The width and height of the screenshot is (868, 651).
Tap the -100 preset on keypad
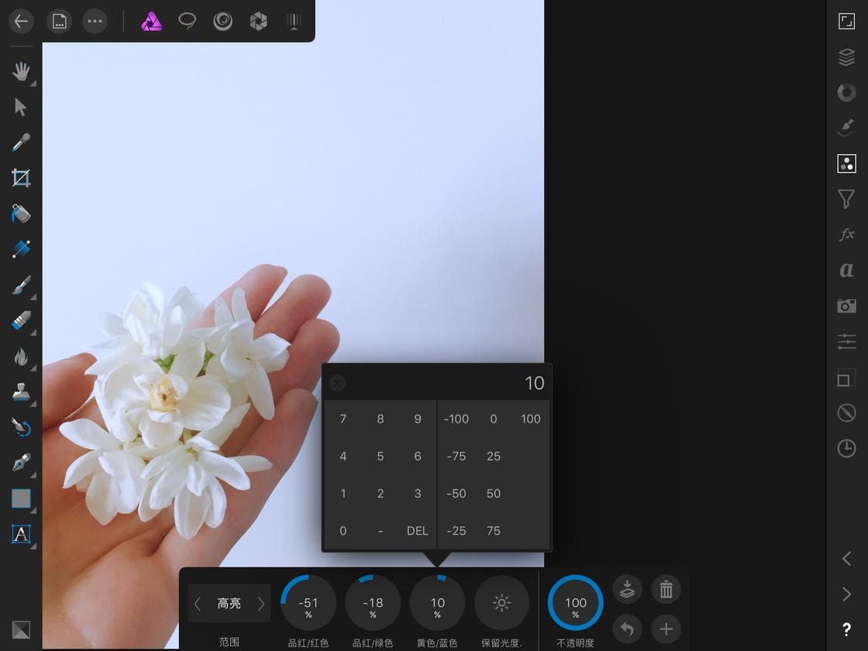point(456,419)
